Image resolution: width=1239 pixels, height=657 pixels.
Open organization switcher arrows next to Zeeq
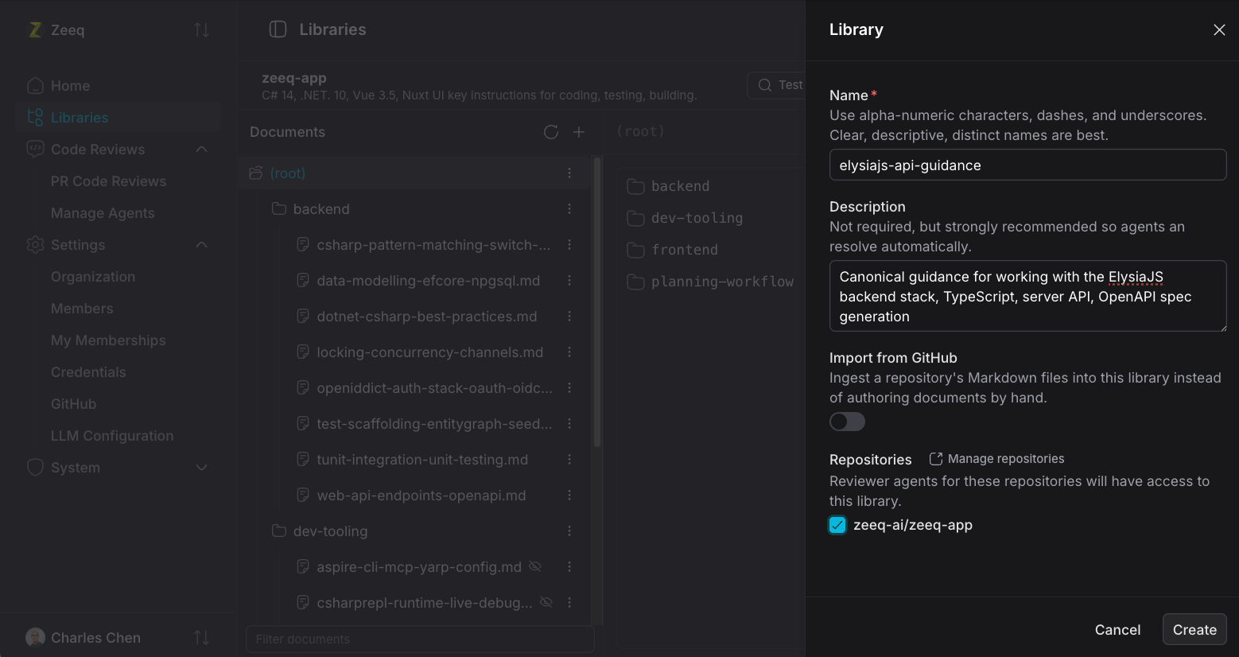(201, 29)
